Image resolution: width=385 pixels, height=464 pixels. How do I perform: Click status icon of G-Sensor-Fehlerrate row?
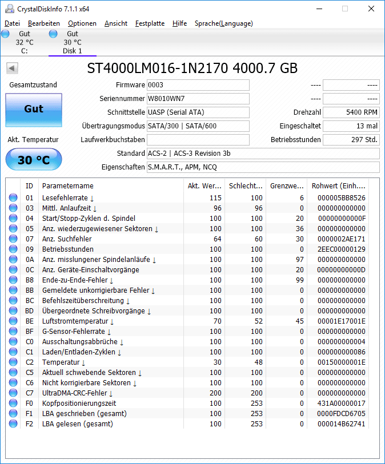point(13,331)
